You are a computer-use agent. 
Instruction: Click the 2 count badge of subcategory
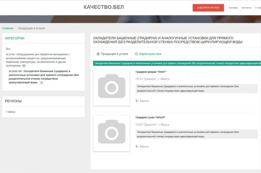(x=41, y=83)
